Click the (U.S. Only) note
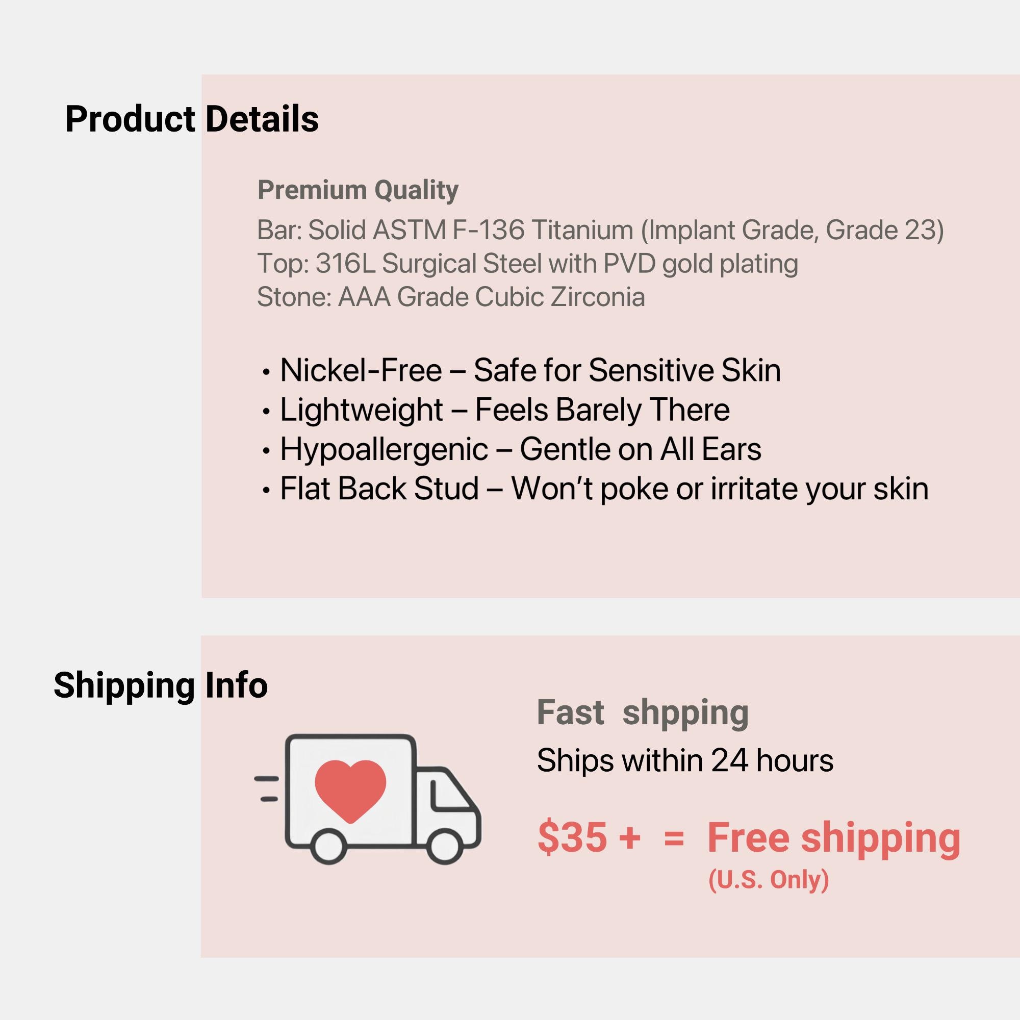The height and width of the screenshot is (1020, 1020). (769, 880)
